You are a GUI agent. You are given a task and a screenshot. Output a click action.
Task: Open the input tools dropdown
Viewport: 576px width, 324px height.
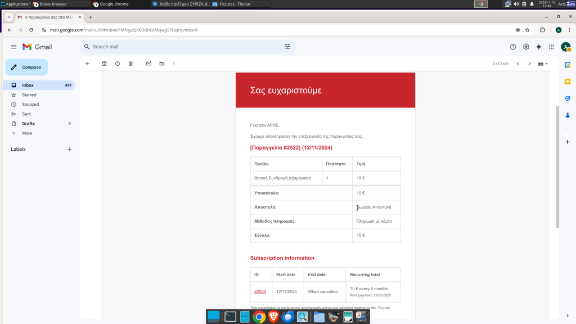[543, 64]
